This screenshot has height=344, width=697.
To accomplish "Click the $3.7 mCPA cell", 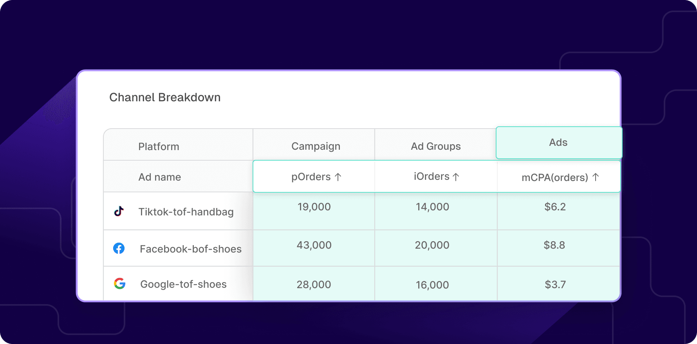I will 555,285.
